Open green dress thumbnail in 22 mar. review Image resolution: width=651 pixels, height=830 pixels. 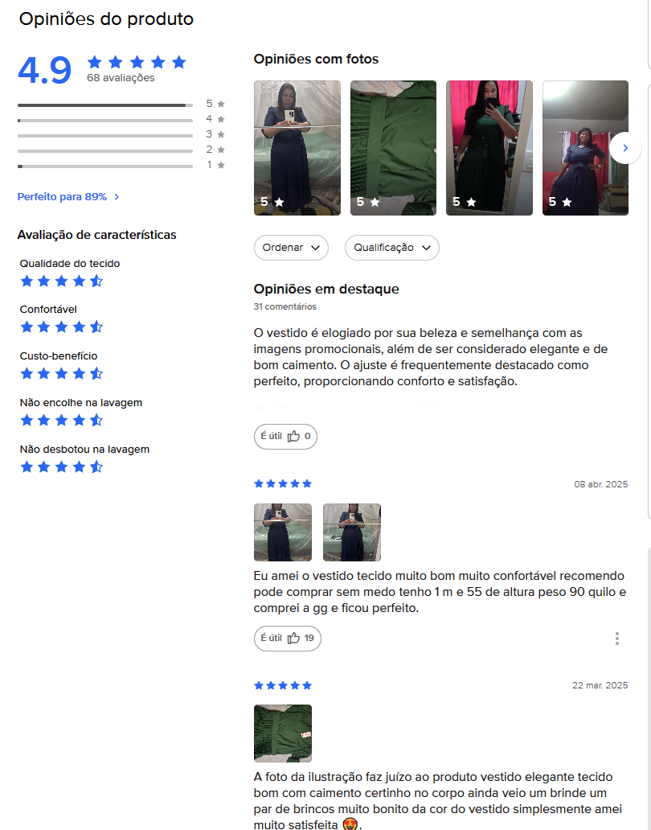click(283, 733)
